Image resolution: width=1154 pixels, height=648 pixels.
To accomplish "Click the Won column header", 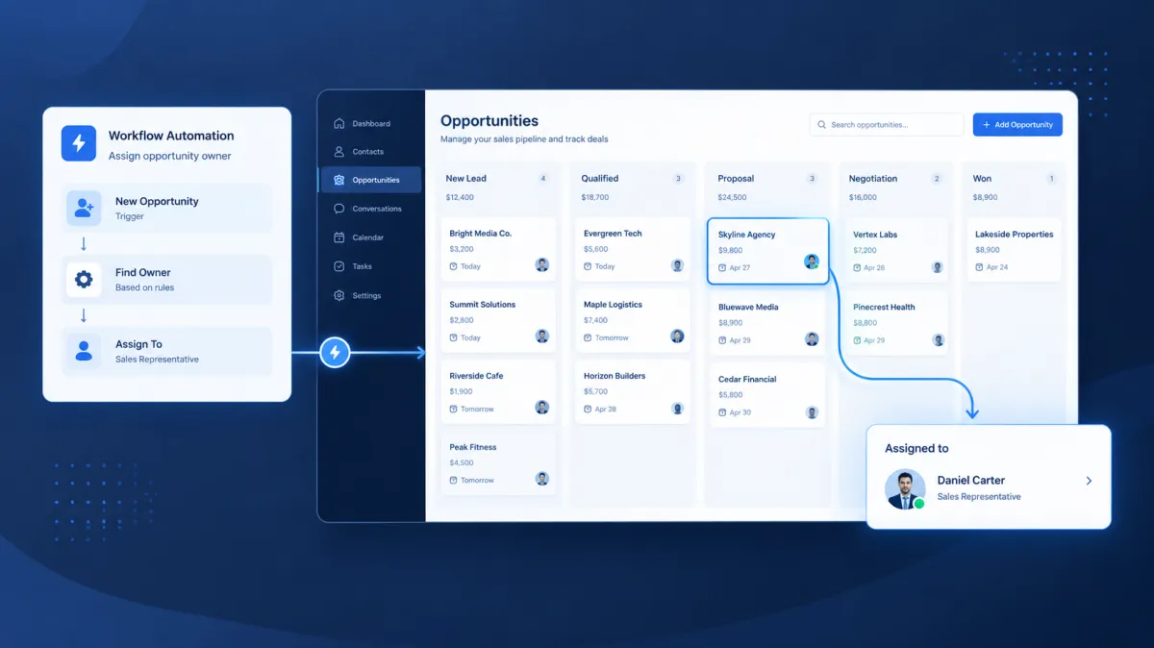I will pyautogui.click(x=982, y=179).
